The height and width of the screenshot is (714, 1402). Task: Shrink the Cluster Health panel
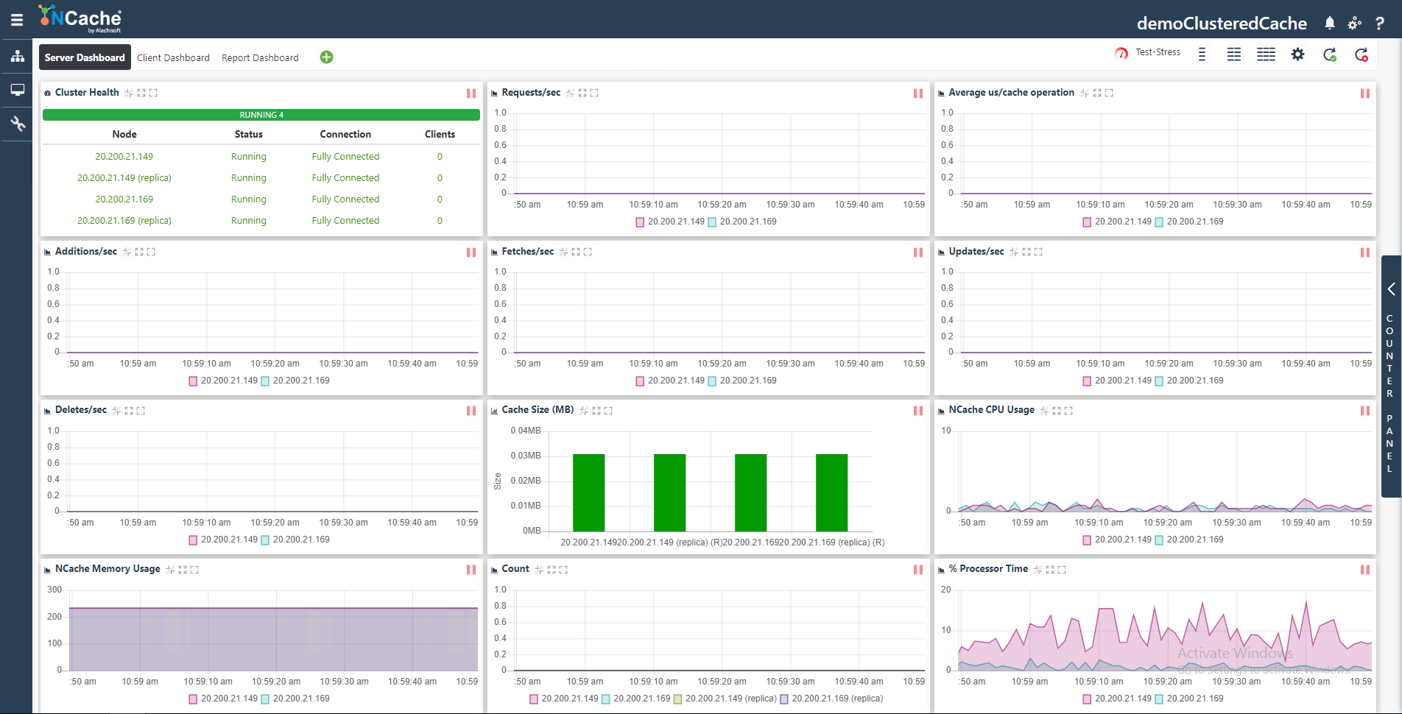pyautogui.click(x=129, y=93)
